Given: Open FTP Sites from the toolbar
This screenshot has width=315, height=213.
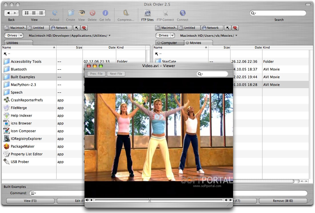Looking at the screenshot, I should point(147,13).
